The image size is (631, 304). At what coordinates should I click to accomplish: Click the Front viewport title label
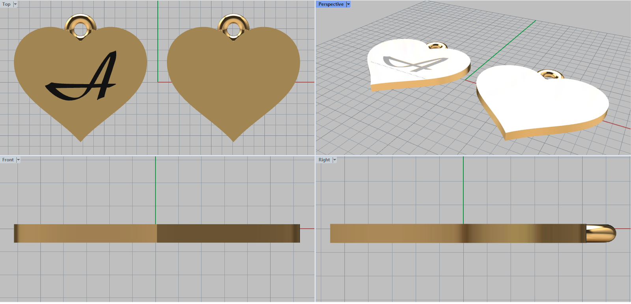(x=8, y=160)
